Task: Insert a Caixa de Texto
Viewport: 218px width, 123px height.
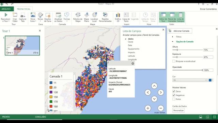Action: tap(126, 17)
